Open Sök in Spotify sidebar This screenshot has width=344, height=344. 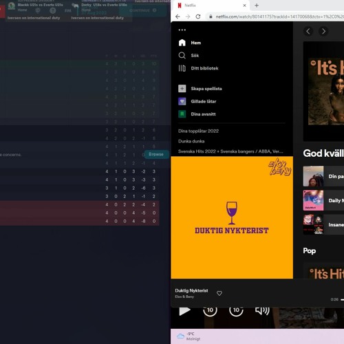pos(189,55)
